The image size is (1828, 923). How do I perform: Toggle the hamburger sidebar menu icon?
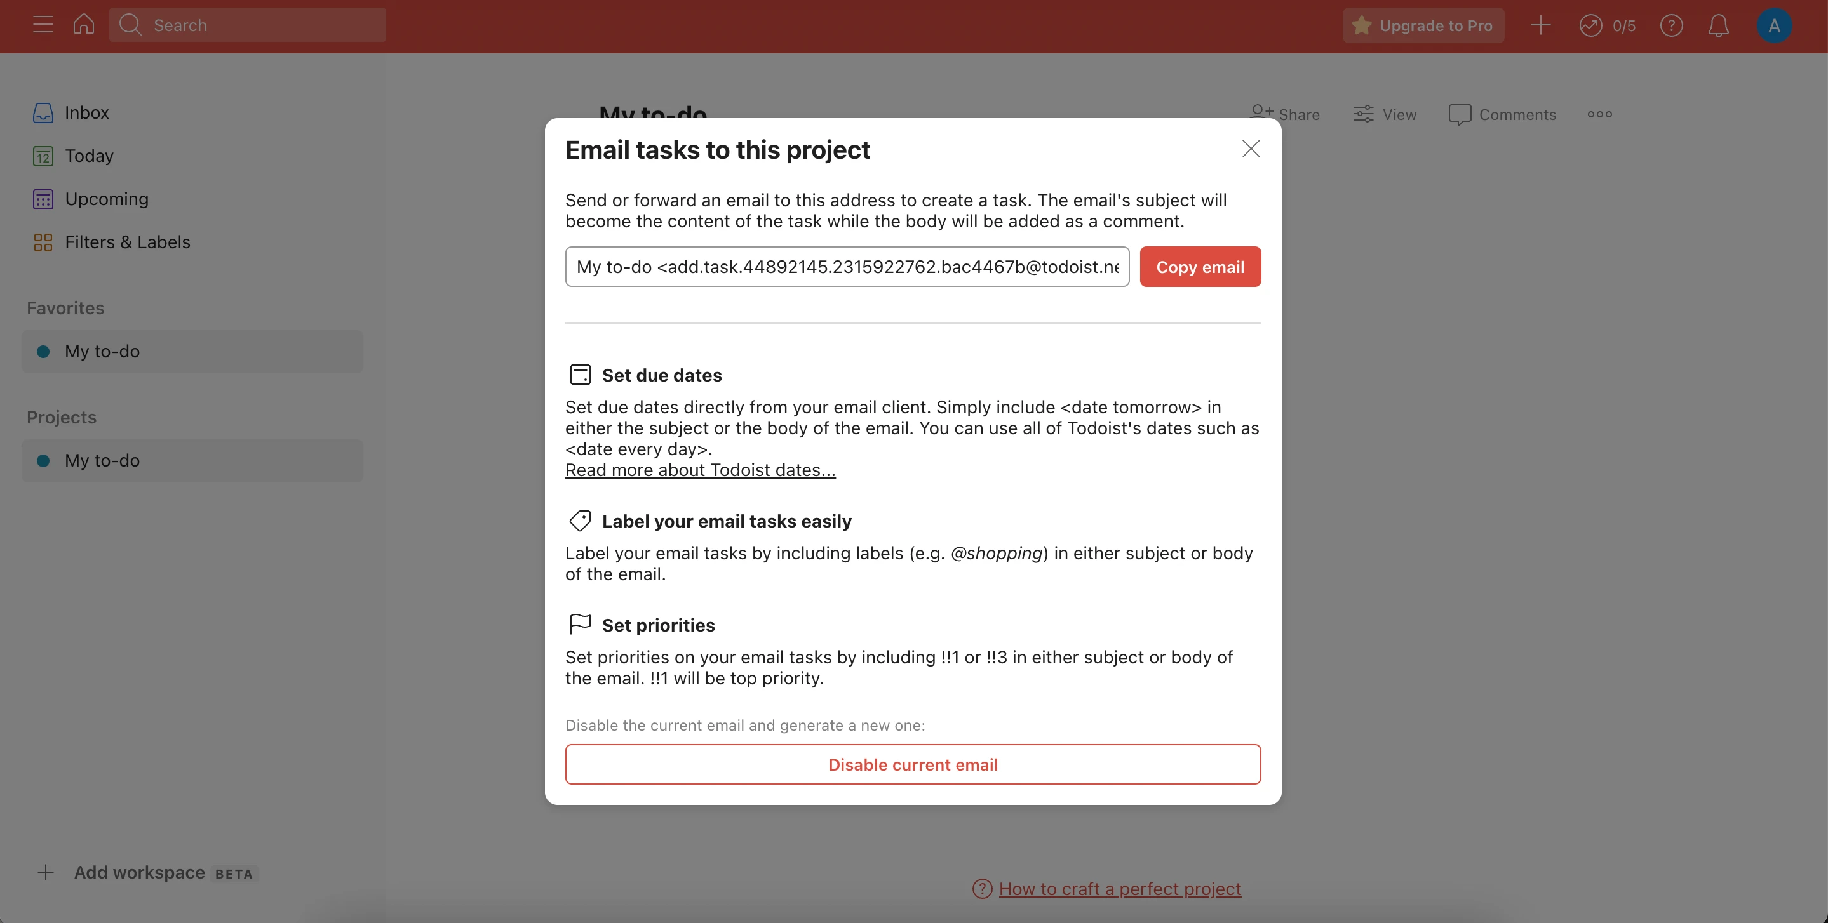(43, 25)
